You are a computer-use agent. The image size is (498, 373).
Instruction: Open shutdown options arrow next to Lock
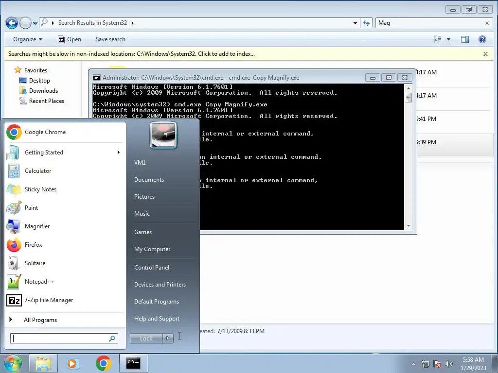point(168,339)
